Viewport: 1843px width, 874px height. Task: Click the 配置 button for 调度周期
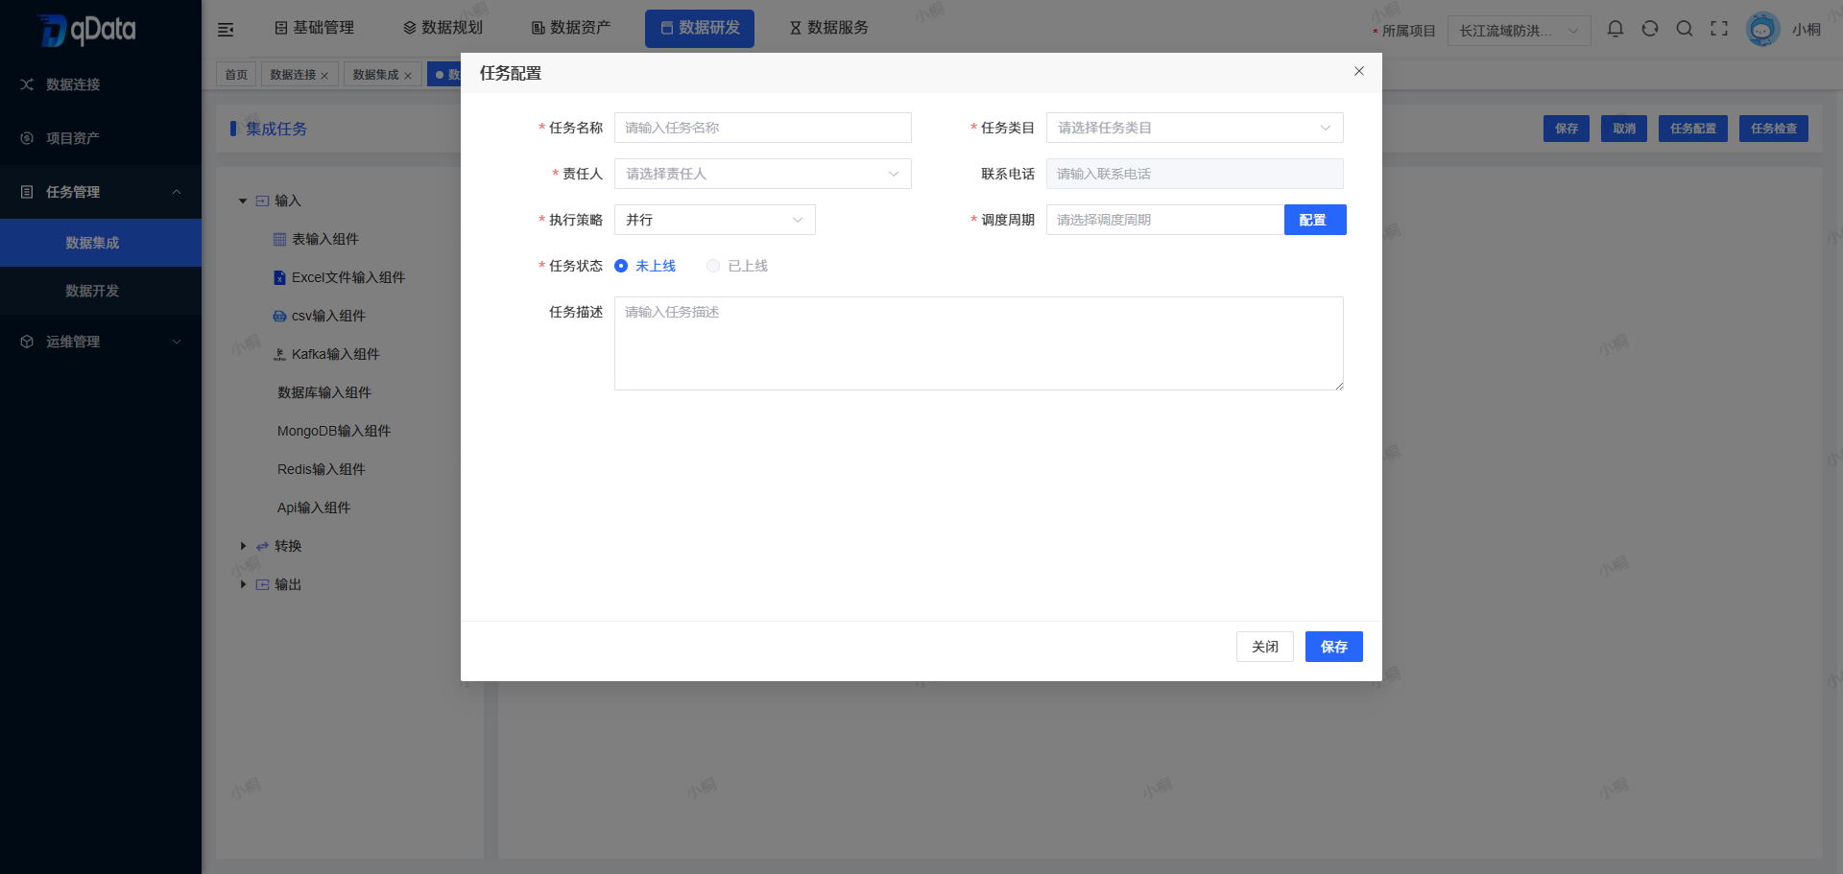click(x=1315, y=220)
